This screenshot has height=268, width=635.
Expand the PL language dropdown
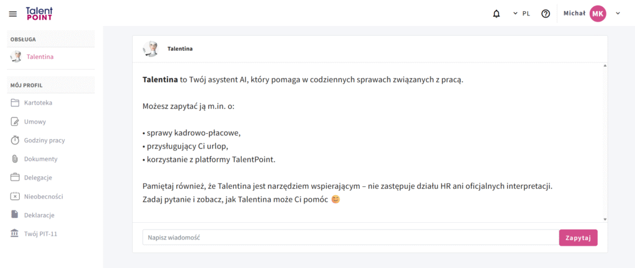521,14
